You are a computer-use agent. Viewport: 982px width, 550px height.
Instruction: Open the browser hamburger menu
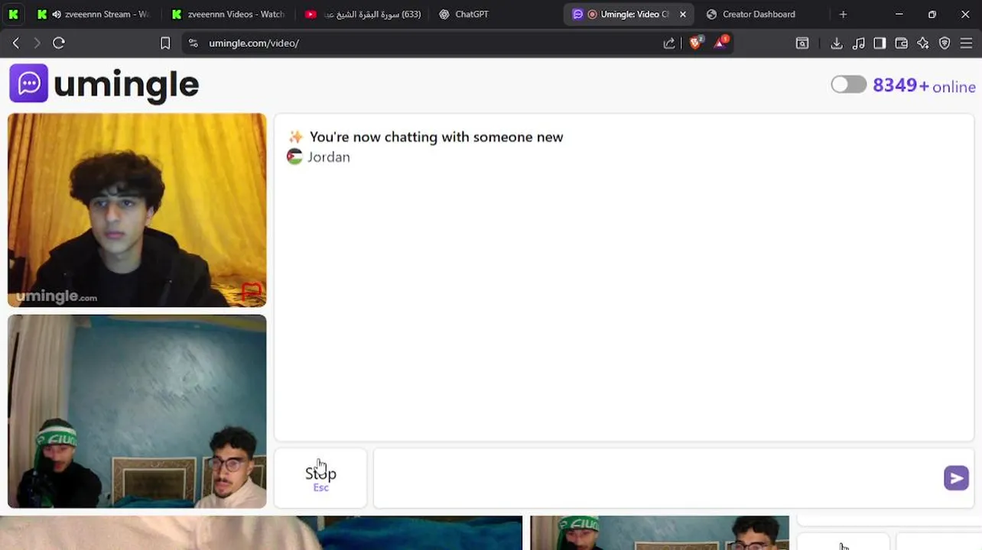click(x=966, y=44)
